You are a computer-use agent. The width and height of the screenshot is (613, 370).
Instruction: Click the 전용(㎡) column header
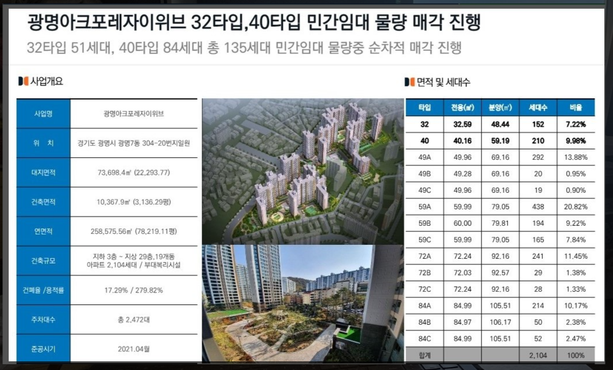click(x=462, y=108)
